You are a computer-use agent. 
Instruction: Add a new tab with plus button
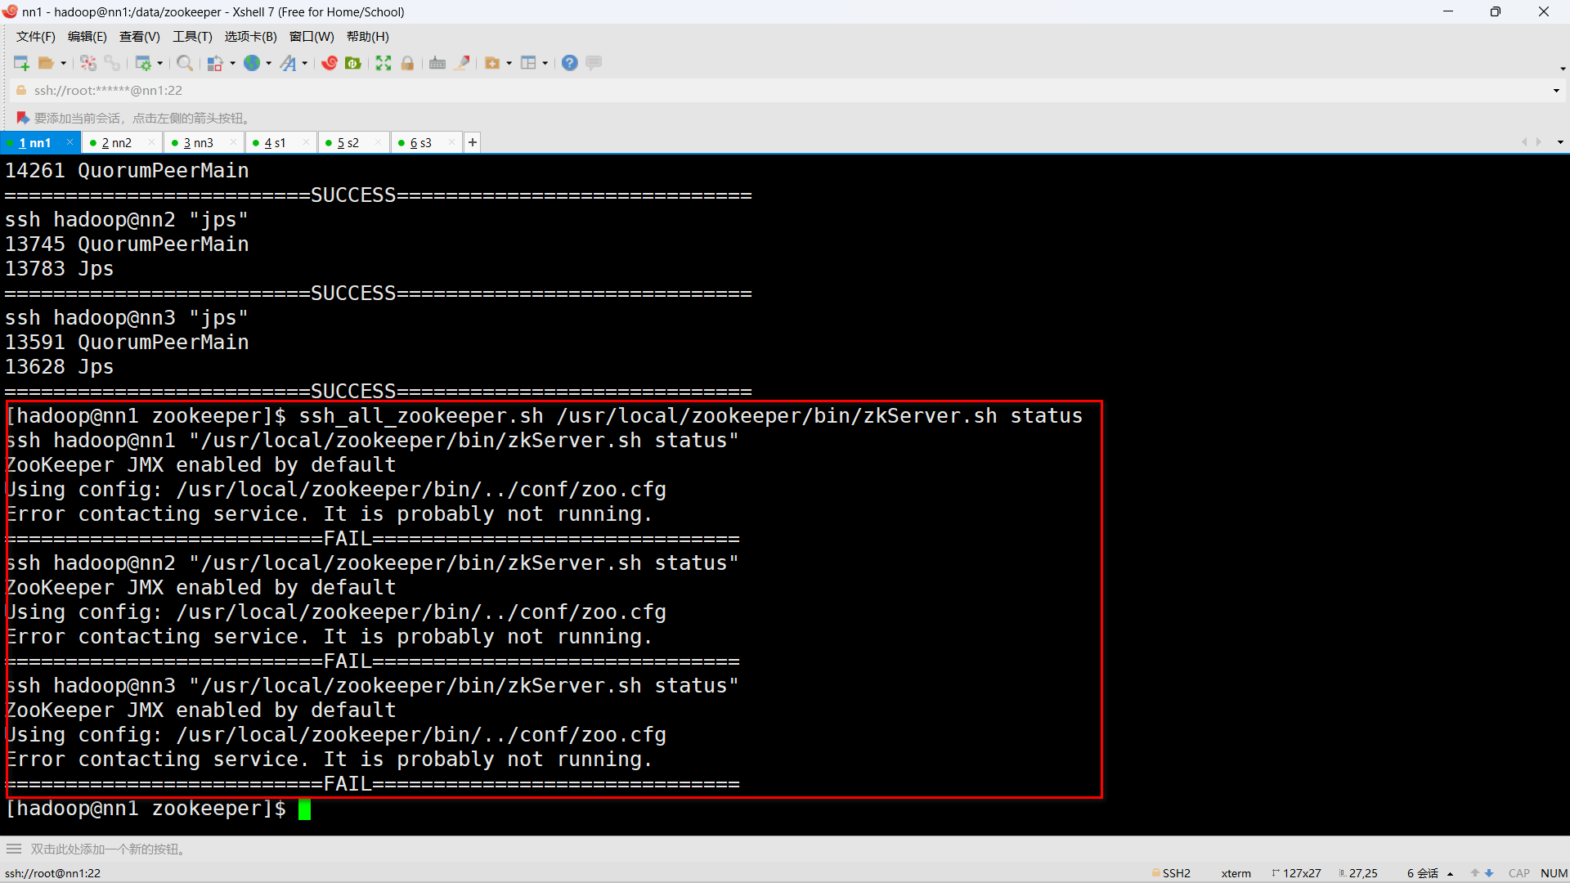click(x=473, y=143)
